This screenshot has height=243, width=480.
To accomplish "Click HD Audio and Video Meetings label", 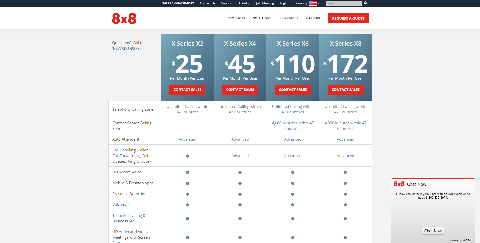I will point(131,237).
